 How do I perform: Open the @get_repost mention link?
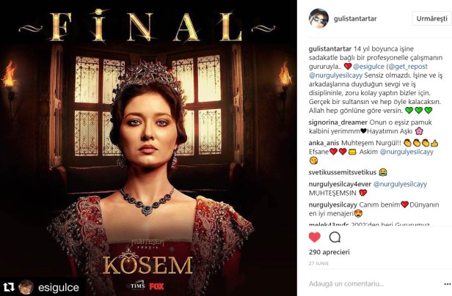[x=408, y=67]
